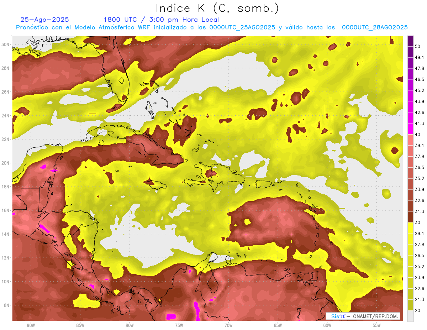Click latitude label "12N"

click(x=5, y=258)
